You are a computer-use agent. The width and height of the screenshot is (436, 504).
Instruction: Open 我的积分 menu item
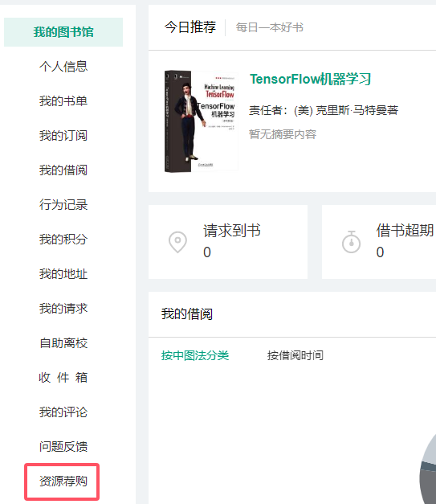(63, 240)
